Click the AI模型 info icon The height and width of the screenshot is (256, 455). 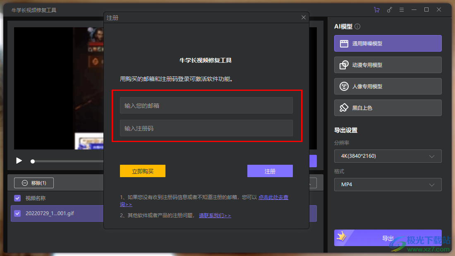pos(357,26)
